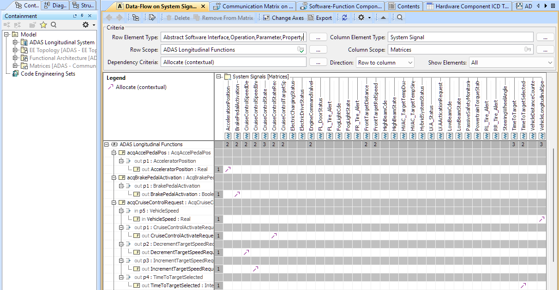Pin the Containment panel with the pin icon

pos(82,16)
